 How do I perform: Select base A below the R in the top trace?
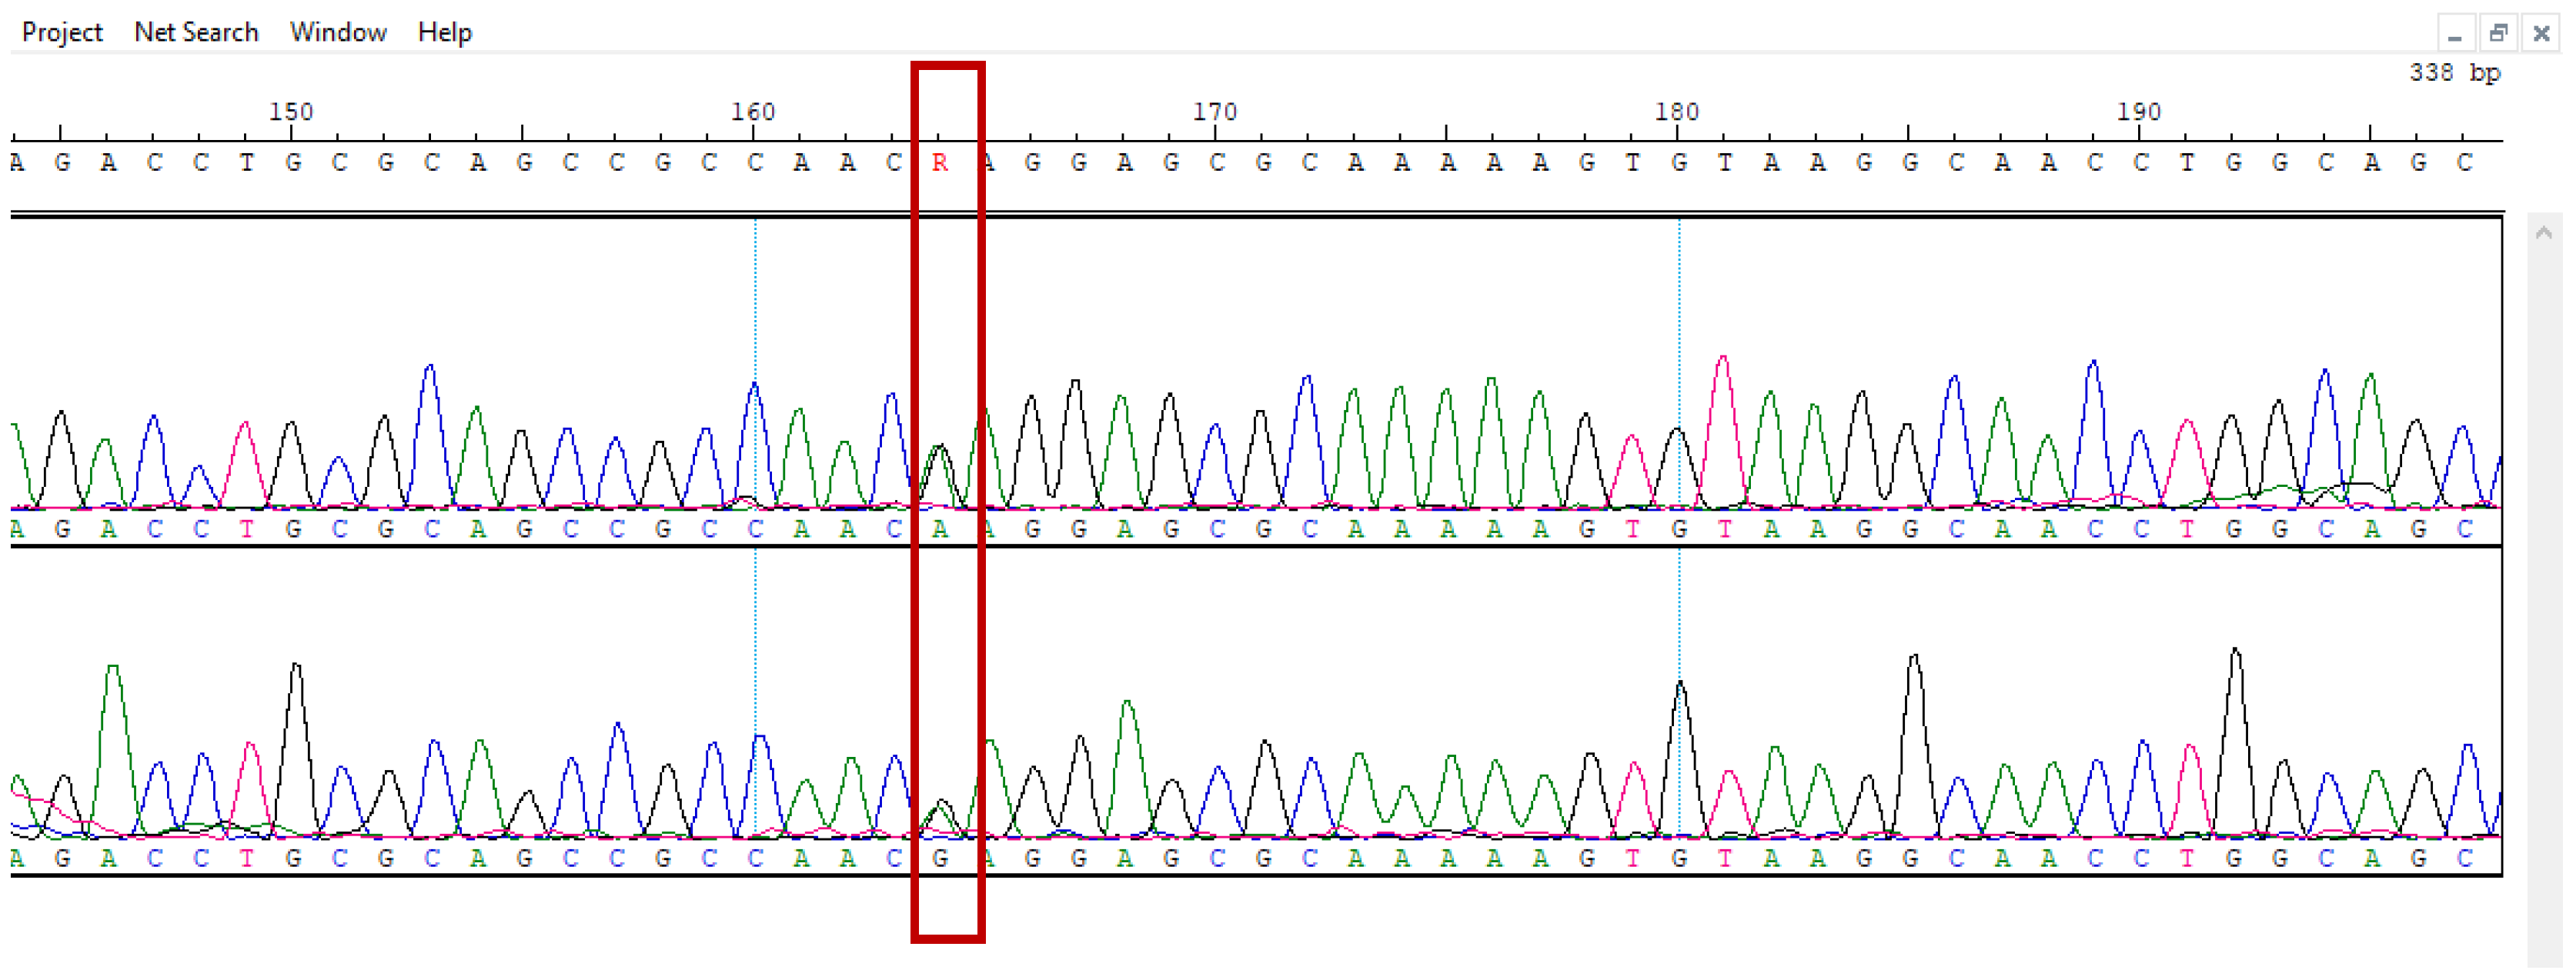(x=939, y=529)
